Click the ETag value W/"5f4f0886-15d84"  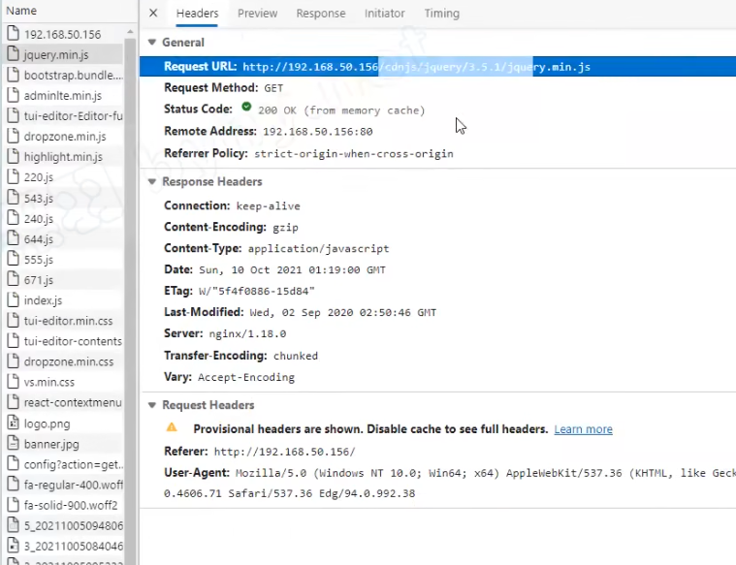pyautogui.click(x=257, y=292)
